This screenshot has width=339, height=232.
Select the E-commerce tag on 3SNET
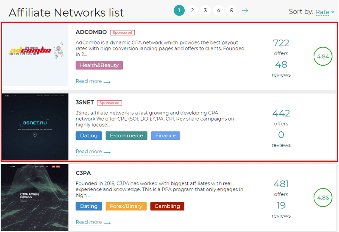pos(126,135)
